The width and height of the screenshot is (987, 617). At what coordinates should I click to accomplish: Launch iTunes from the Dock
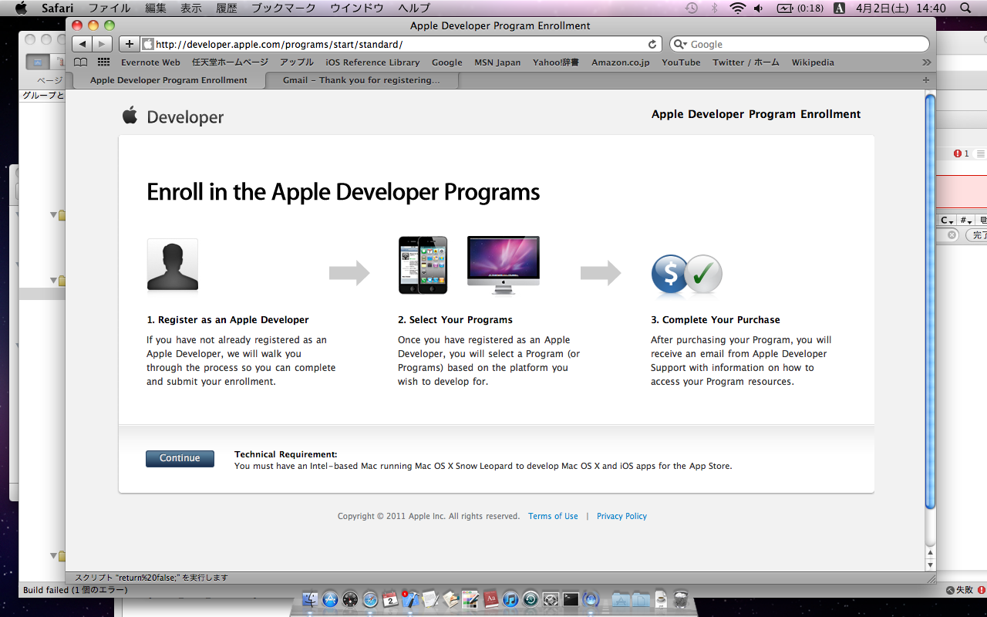[510, 599]
